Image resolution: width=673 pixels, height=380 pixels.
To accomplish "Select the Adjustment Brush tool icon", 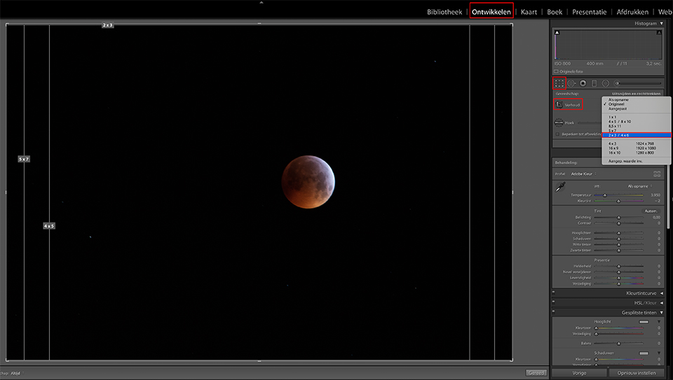I will point(617,83).
